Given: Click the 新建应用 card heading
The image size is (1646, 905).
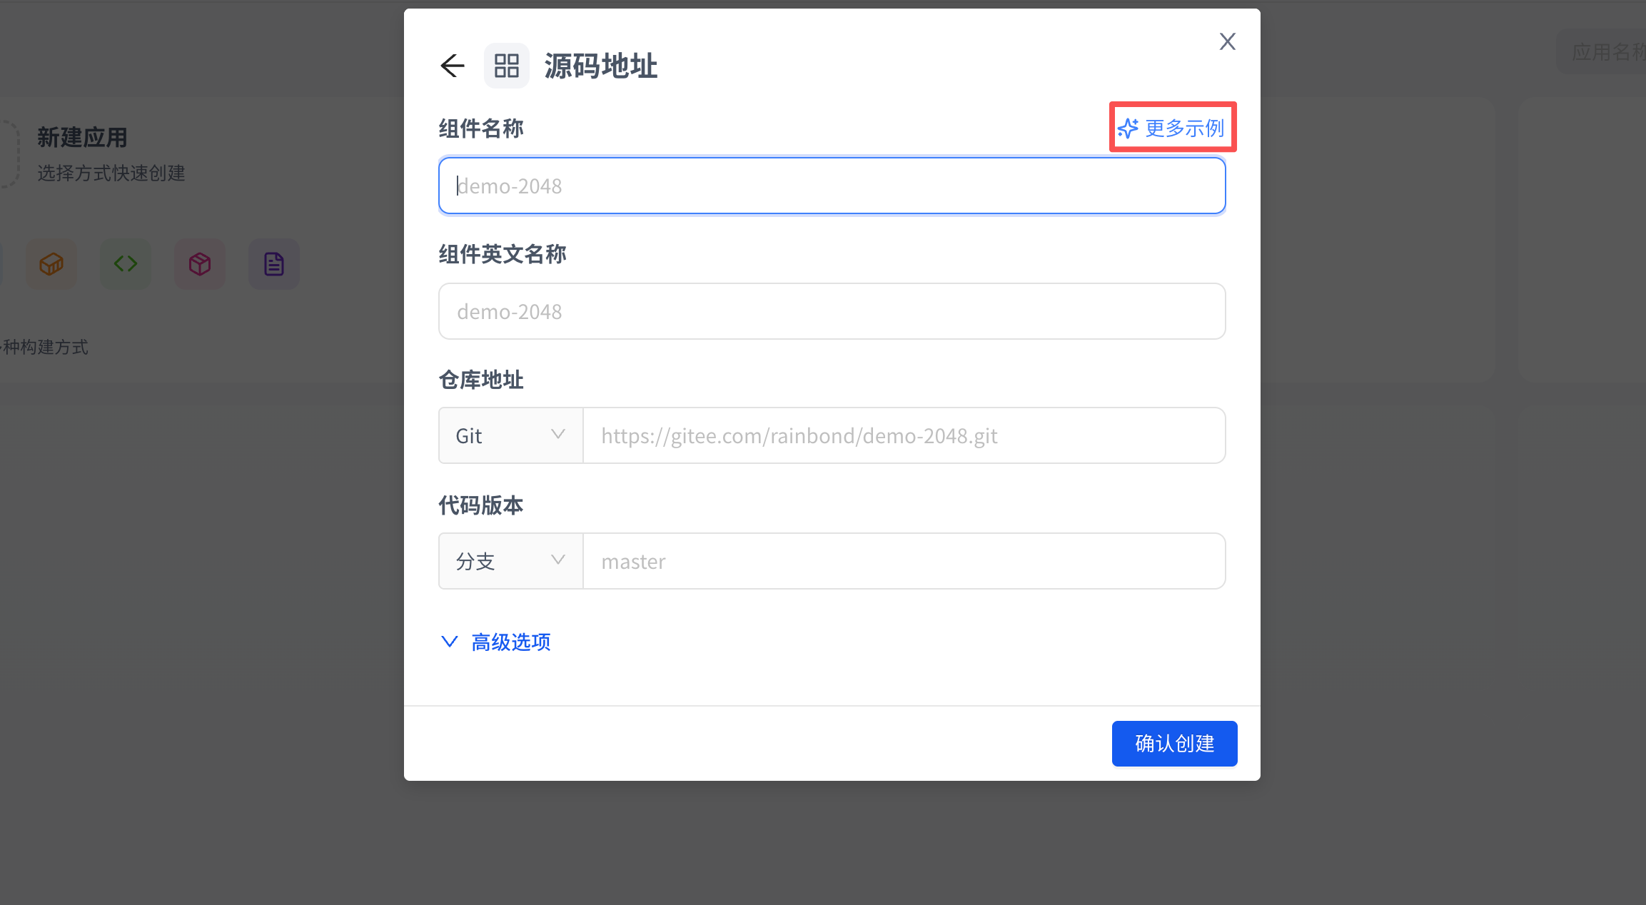Looking at the screenshot, I should point(82,137).
